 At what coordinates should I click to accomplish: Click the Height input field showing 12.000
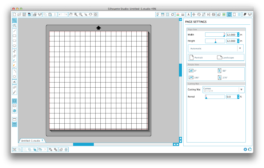point(232,41)
